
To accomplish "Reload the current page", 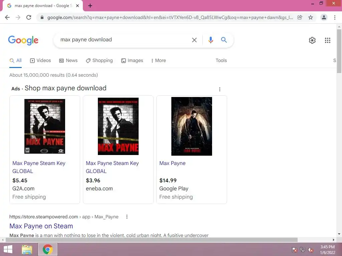I will (x=29, y=17).
